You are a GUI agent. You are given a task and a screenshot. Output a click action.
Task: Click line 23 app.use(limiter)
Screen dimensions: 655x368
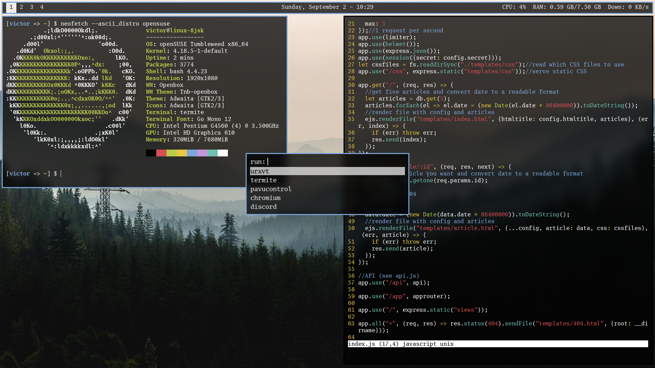(387, 37)
